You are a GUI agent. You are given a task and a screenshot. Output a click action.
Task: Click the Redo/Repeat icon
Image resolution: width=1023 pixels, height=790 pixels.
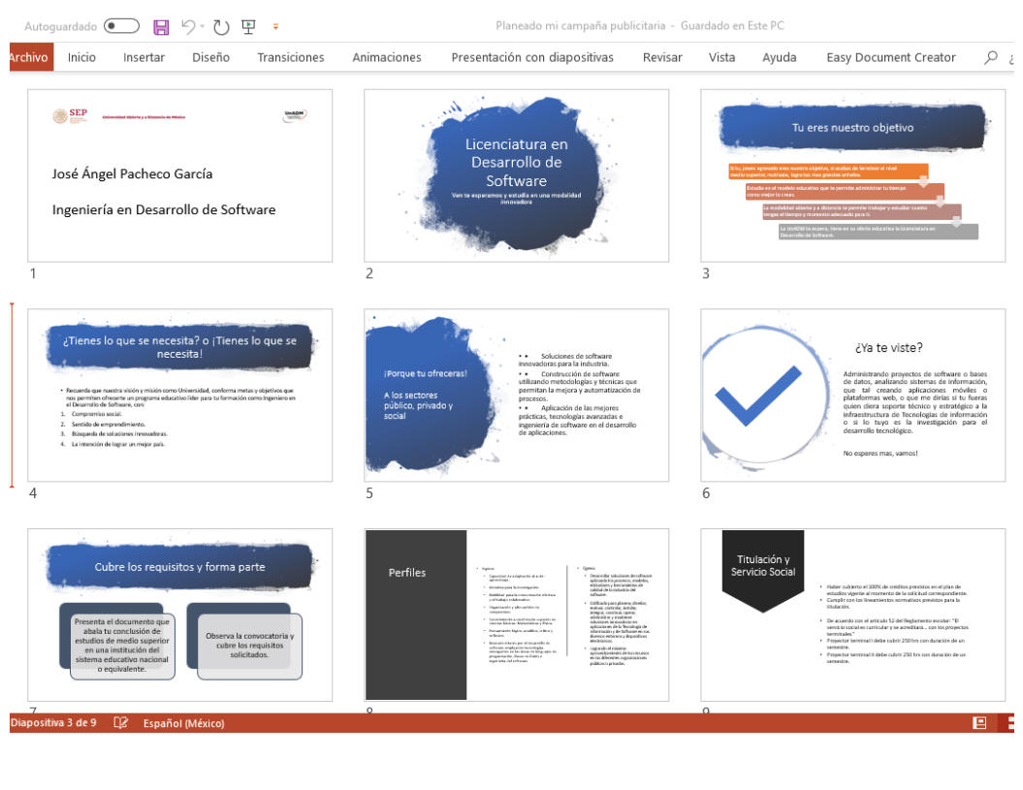point(221,26)
